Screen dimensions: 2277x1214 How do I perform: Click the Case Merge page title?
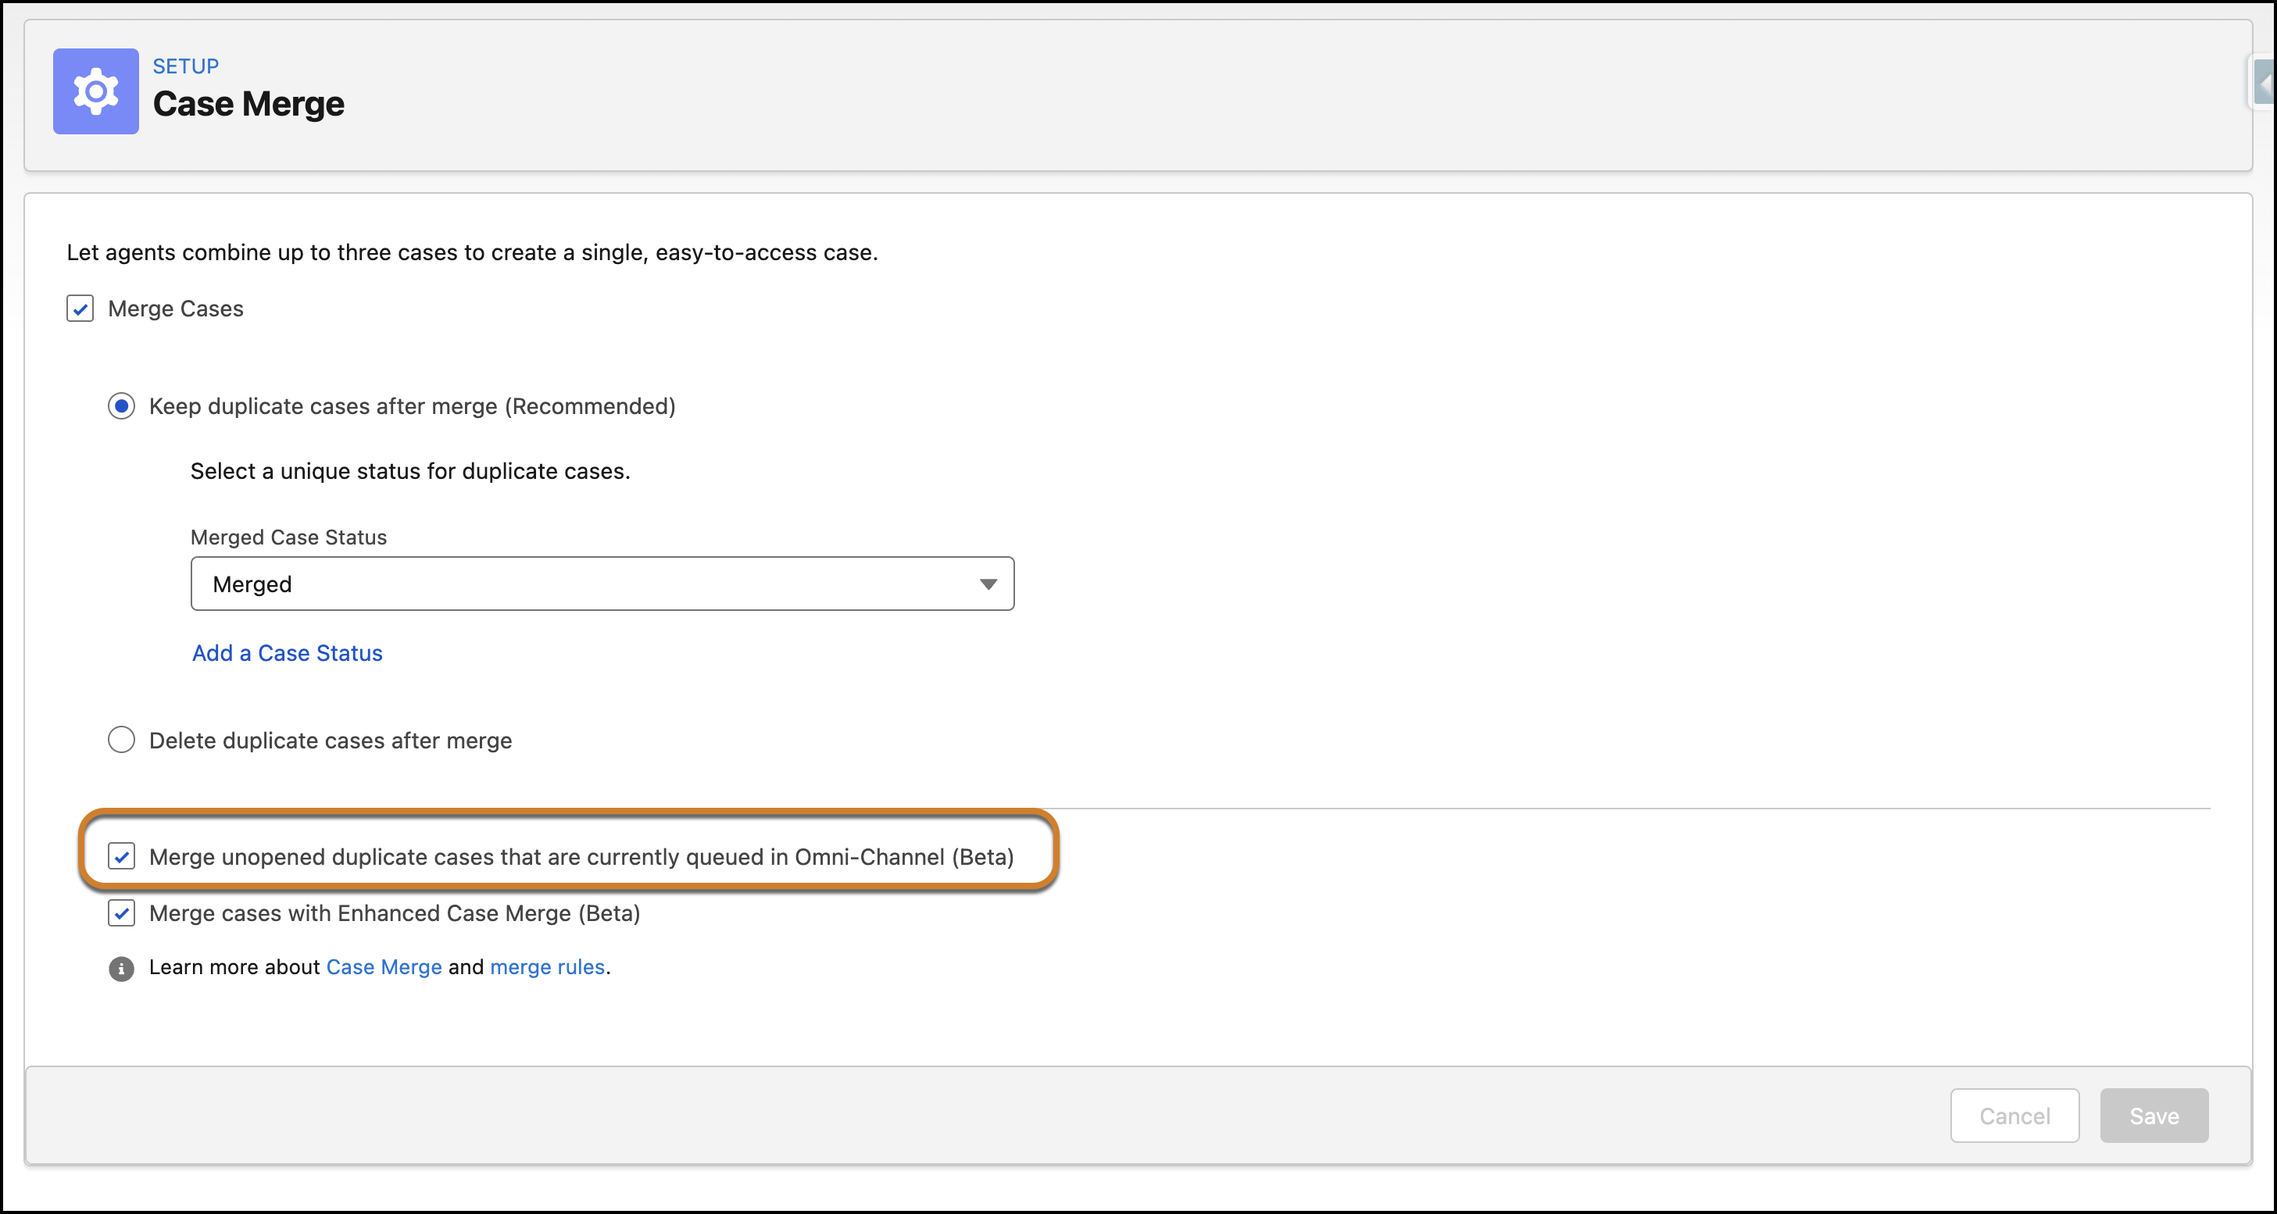coord(248,104)
